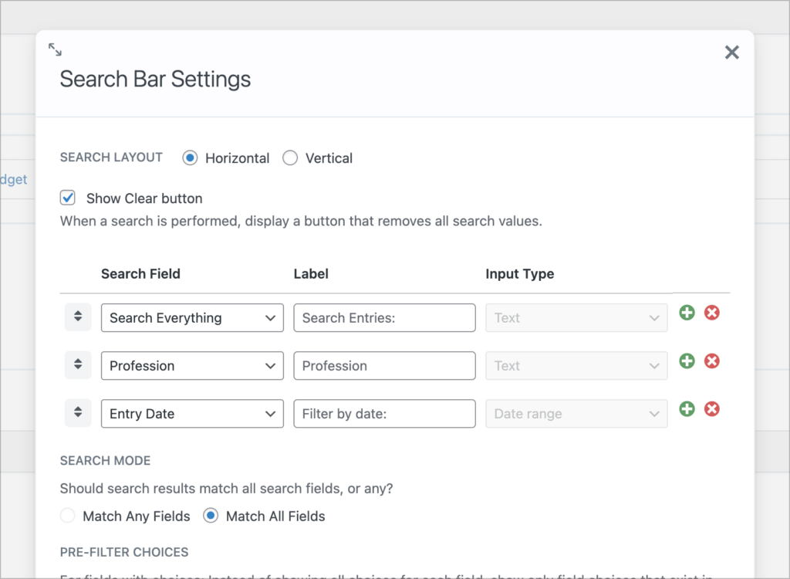
Task: Open the Entry Date search field dropdown
Action: [x=192, y=414]
